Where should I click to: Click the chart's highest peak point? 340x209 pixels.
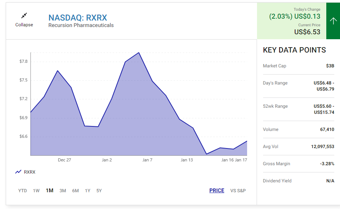139,53
